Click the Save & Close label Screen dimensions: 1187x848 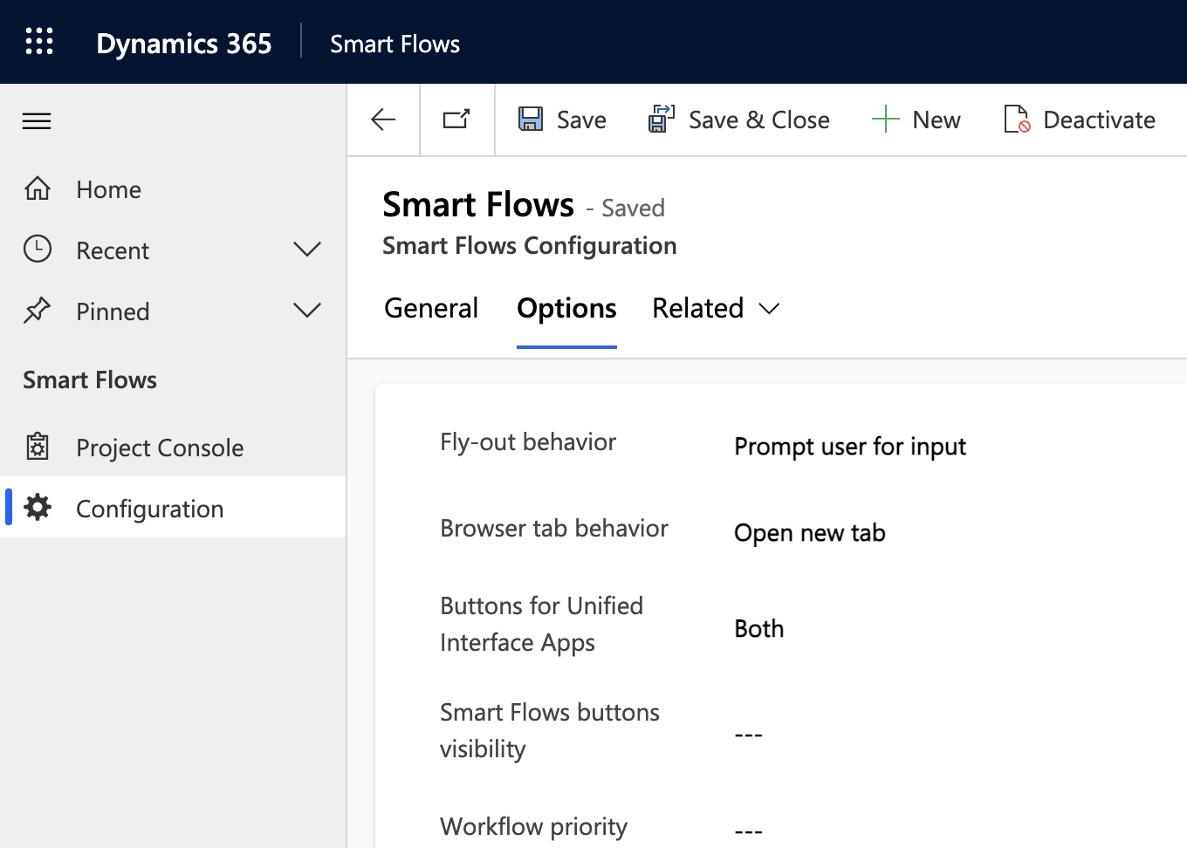pos(759,120)
